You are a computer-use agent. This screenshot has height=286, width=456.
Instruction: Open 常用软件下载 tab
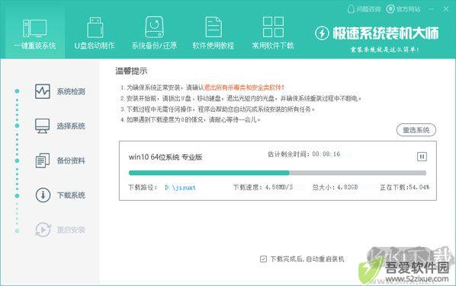pyautogui.click(x=273, y=33)
